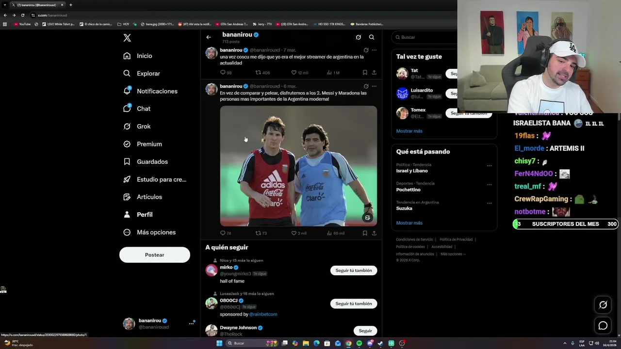Open more options for Israel y Líbano trend
This screenshot has height=349, width=621.
coord(489,166)
